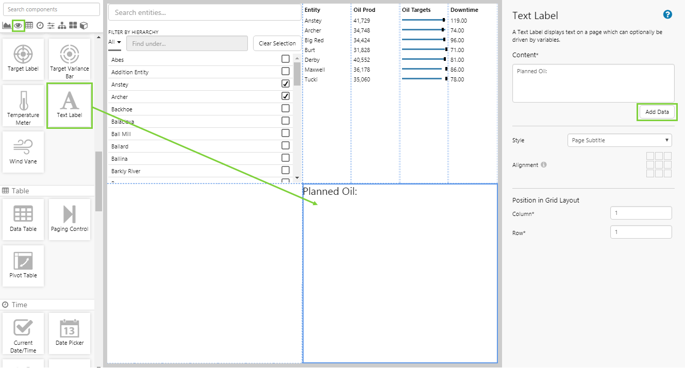The image size is (685, 368).
Task: Open the hierarchy components category icon
Action: 62,25
